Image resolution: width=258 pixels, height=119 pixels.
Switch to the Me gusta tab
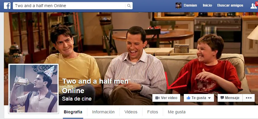click(x=177, y=112)
